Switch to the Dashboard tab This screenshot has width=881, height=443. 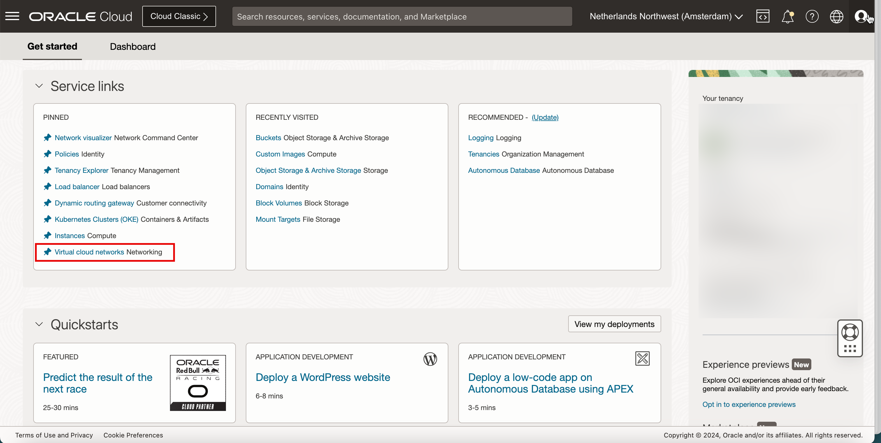133,47
